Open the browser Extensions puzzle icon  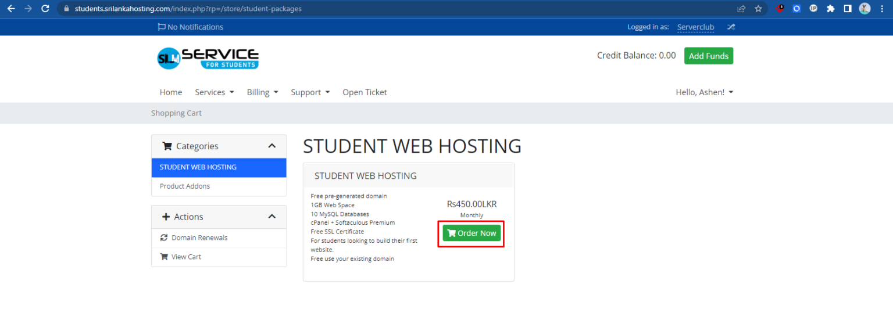tap(830, 9)
